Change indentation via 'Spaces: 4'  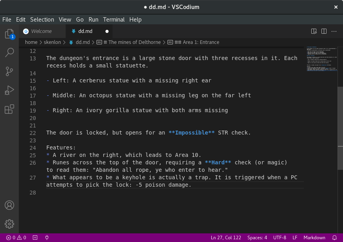click(x=257, y=237)
